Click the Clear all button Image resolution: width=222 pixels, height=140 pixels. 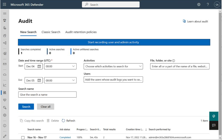(45, 107)
